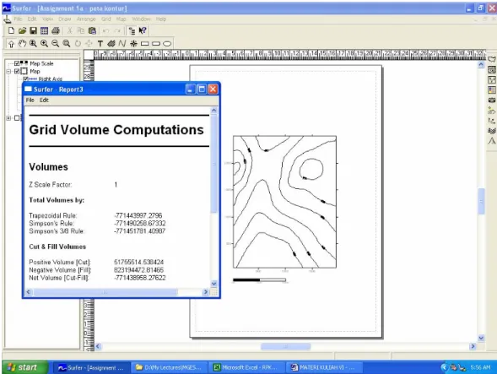This screenshot has width=497, height=374.
Task: Open File menu in Report3 window
Action: [30, 100]
